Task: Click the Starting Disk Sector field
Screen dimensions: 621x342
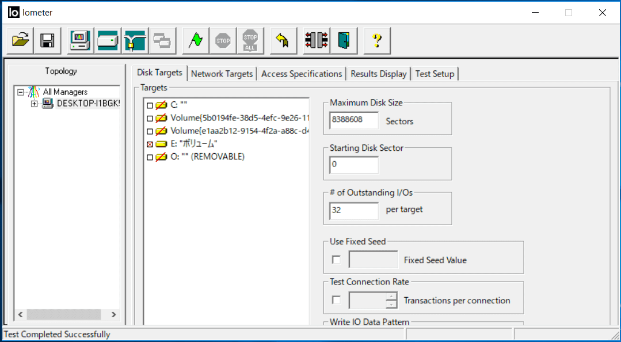Action: (x=354, y=165)
